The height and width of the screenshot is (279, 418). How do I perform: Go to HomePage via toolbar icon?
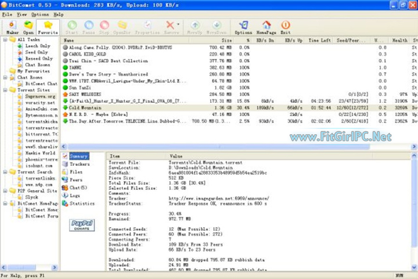[x=266, y=27]
